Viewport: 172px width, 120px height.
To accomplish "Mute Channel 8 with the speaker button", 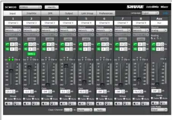I will pyautogui.click(x=136, y=103).
